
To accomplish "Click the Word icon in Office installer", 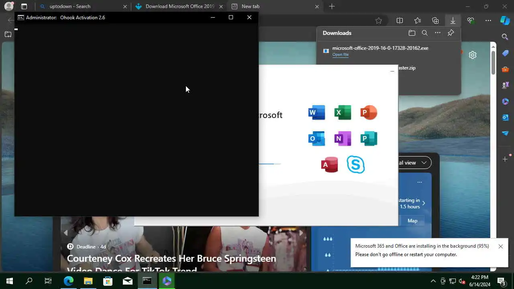I will coord(316,112).
